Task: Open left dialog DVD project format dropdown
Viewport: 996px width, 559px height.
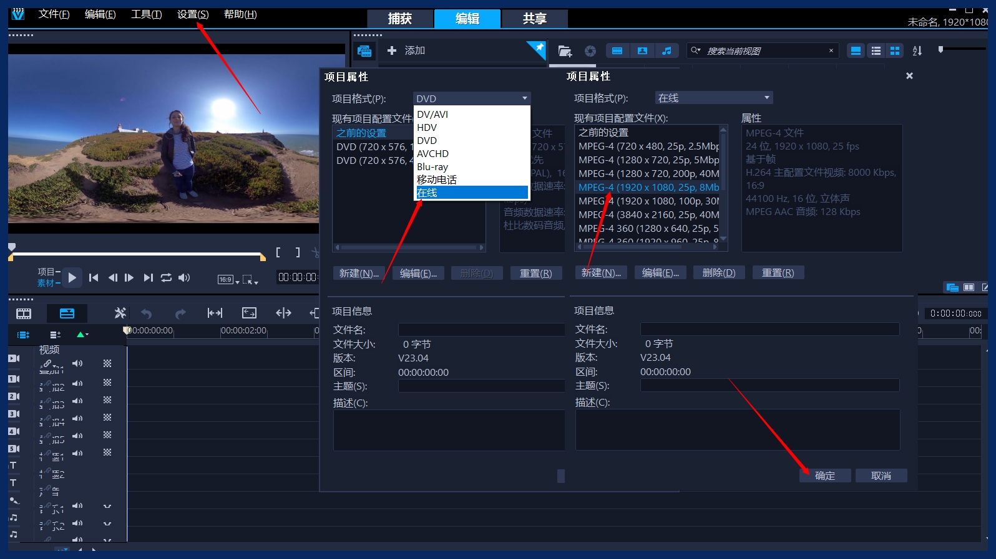Action: [x=472, y=98]
